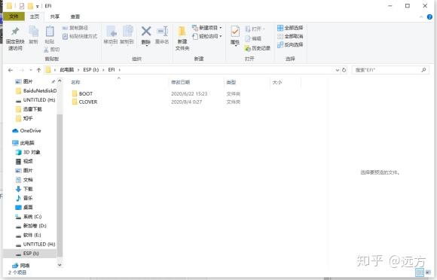Image resolution: width=437 pixels, height=280 pixels.
Task: Switch to View (查看) ribbon tab
Action: [x=75, y=17]
